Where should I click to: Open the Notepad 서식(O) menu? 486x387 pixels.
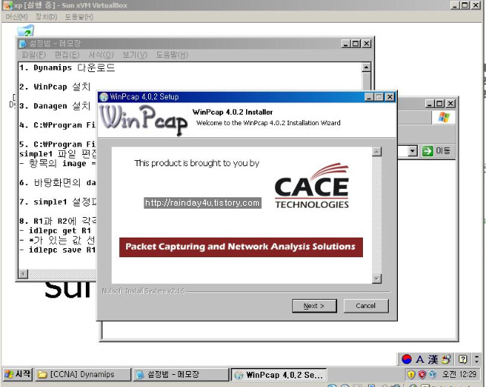pos(101,55)
